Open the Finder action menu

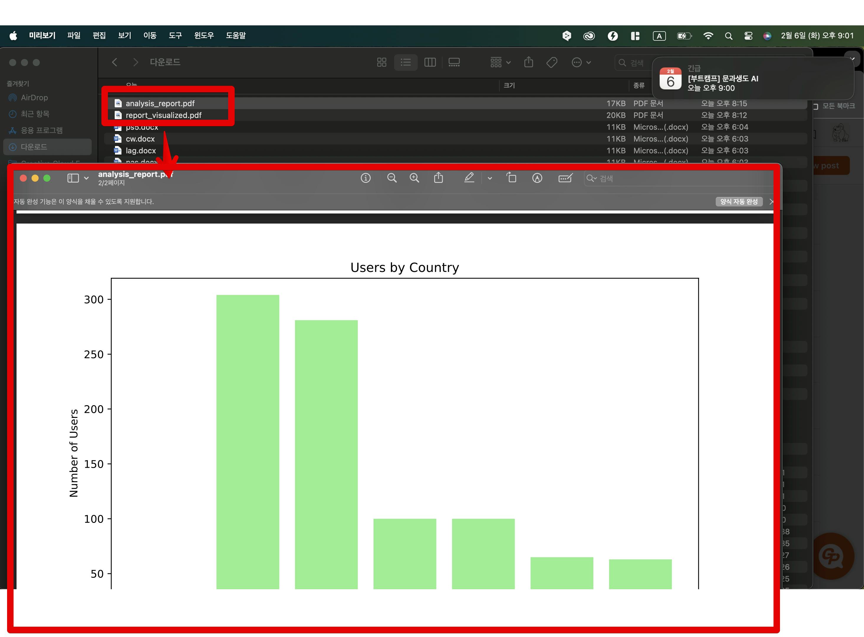(581, 62)
